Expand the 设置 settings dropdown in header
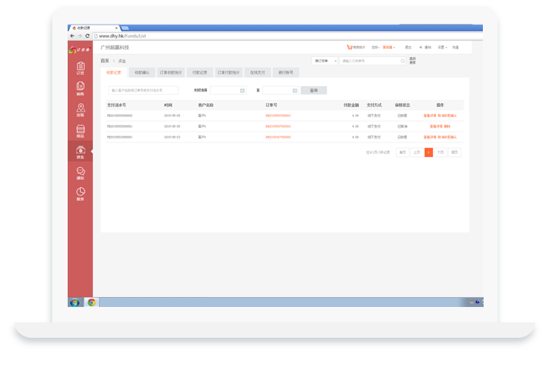Viewport: 549px width, 367px height. pos(442,47)
